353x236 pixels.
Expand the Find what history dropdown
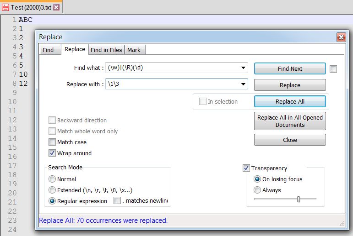click(x=243, y=68)
